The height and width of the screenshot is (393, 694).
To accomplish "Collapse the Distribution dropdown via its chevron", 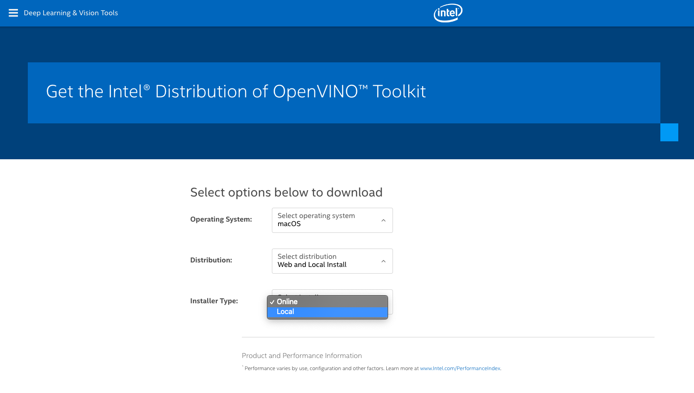I will (383, 261).
